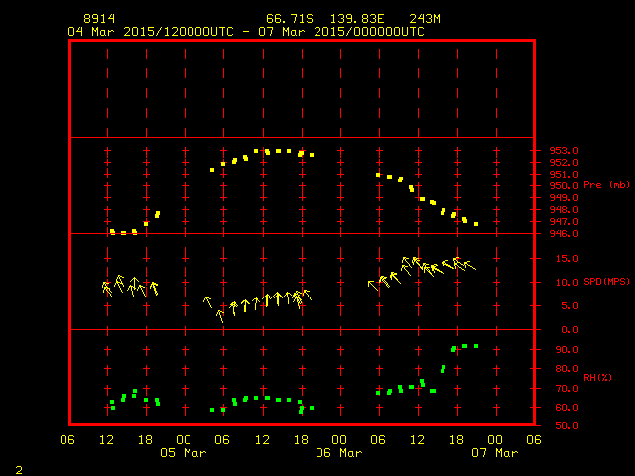Click the 950.0 pressure axis value
The width and height of the screenshot is (635, 476).
tap(564, 186)
